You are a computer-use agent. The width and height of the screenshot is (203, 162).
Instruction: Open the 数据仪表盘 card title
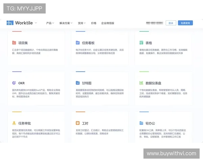[153, 83]
